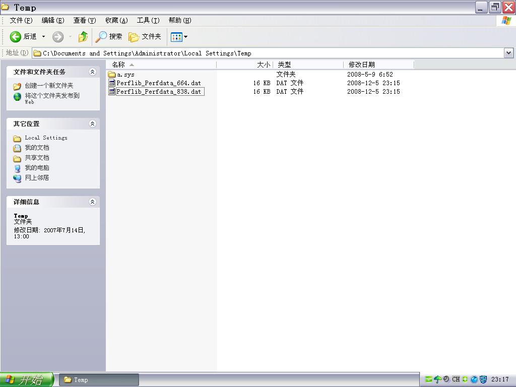This screenshot has height=387, width=516.
Task: Collapse the 详细信息 panel
Action: tap(93, 202)
